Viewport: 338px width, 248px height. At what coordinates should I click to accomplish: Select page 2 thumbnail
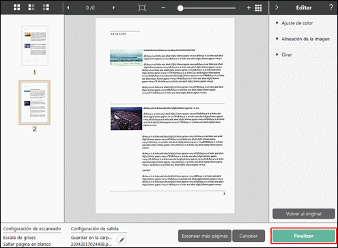[35, 102]
